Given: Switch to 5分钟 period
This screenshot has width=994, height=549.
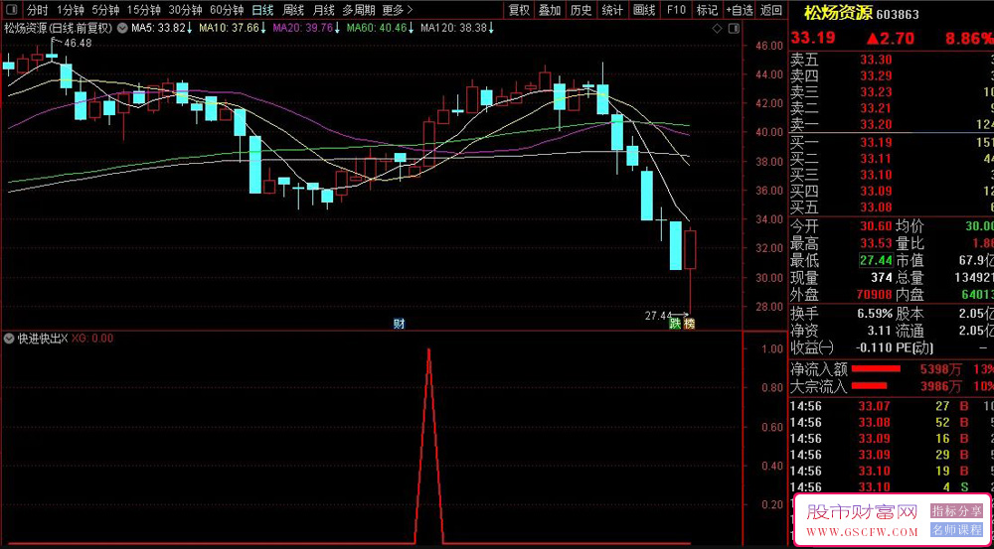Looking at the screenshot, I should point(104,10).
